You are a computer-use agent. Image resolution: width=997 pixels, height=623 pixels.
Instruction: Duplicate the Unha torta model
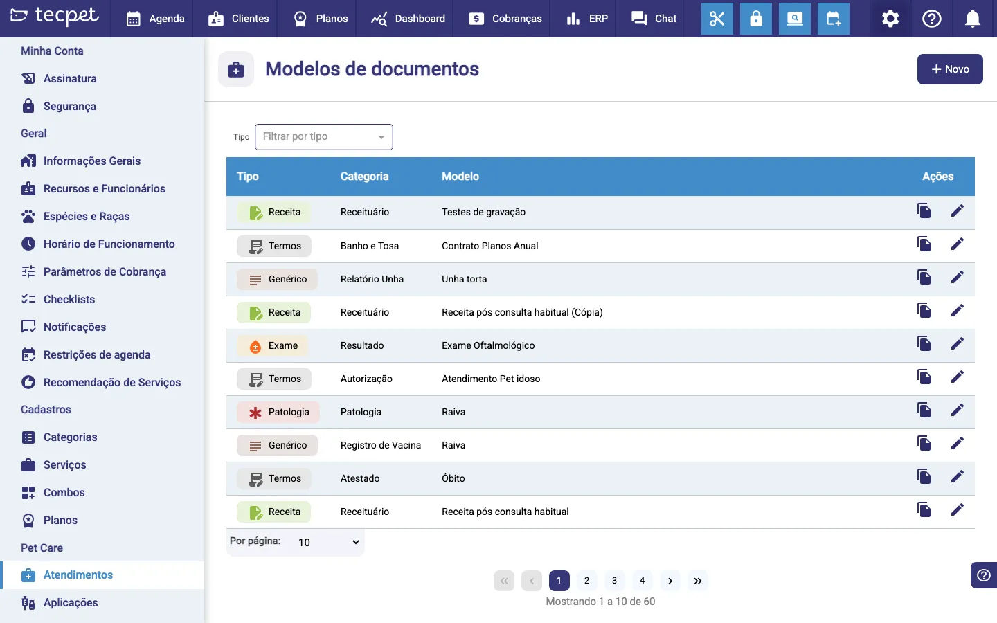pos(924,277)
